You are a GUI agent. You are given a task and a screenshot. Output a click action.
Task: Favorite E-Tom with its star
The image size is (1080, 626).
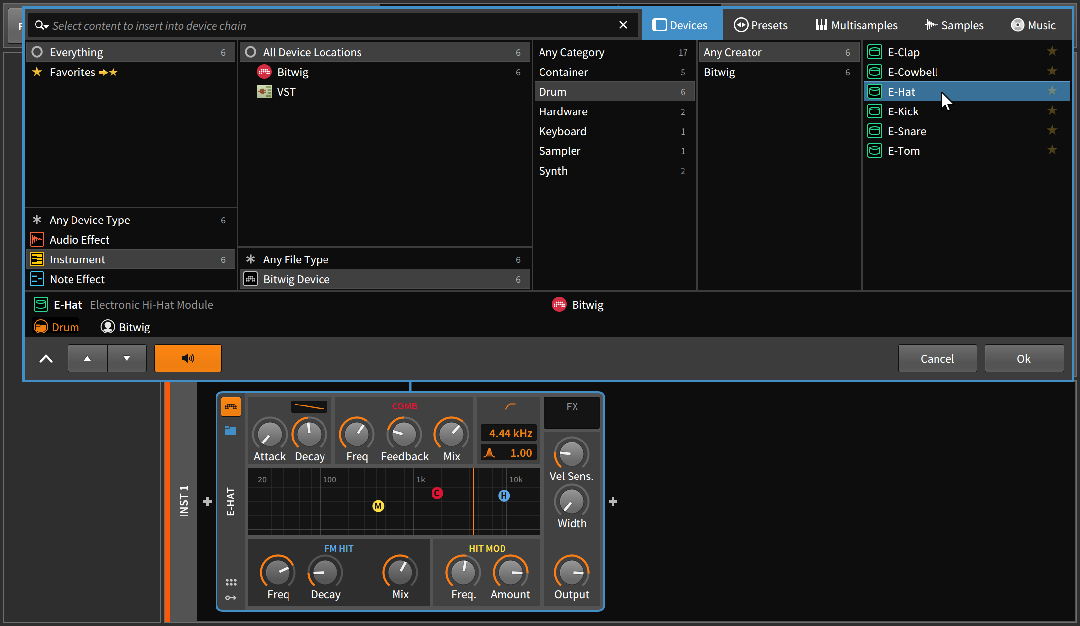1052,150
